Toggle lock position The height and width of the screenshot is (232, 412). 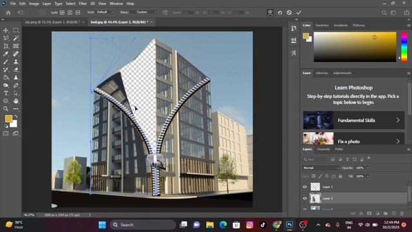pyautogui.click(x=327, y=176)
